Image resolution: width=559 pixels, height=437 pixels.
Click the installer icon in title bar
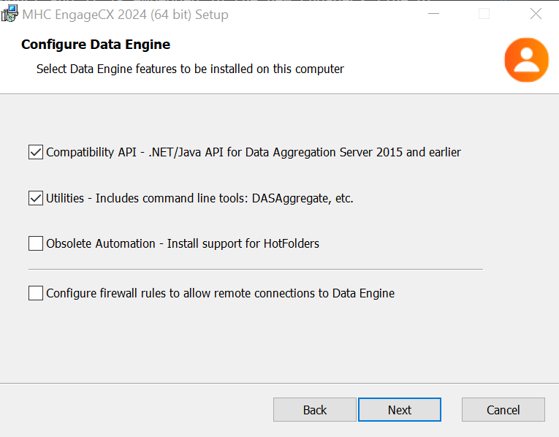click(9, 14)
